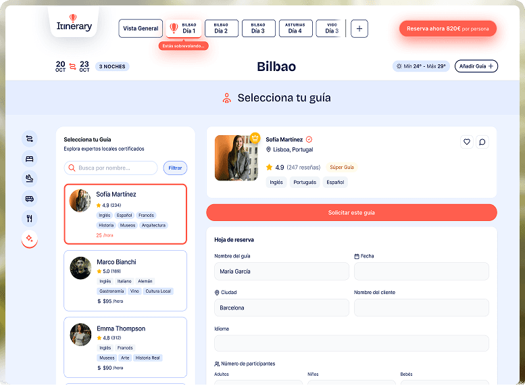Add a new day with plus button
Screen dimensions: 525x390
point(359,29)
